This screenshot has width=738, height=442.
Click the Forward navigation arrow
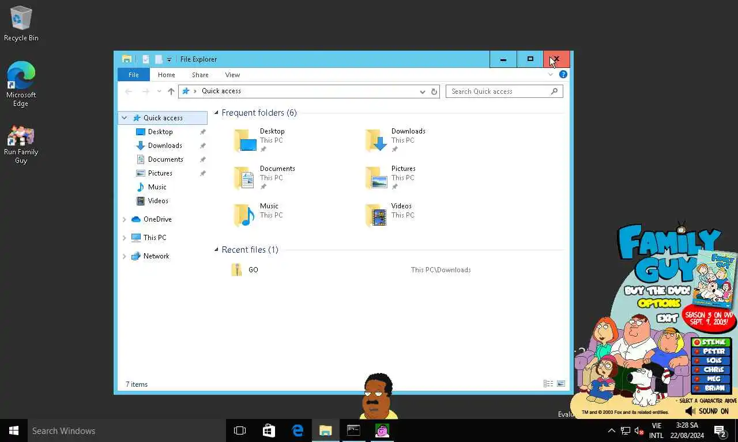coord(145,92)
